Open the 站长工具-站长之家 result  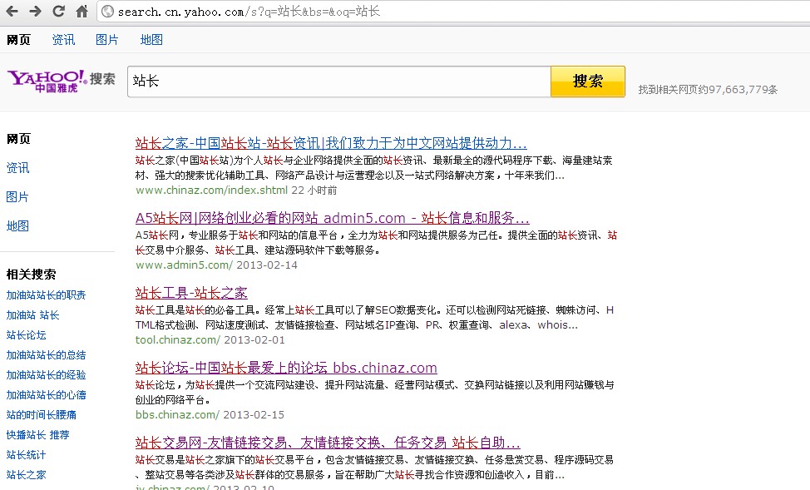click(x=191, y=293)
